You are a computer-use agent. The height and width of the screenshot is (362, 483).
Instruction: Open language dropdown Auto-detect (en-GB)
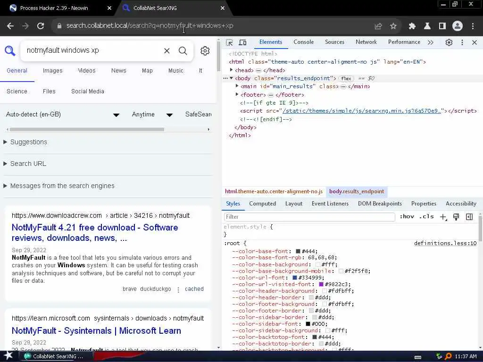click(63, 115)
